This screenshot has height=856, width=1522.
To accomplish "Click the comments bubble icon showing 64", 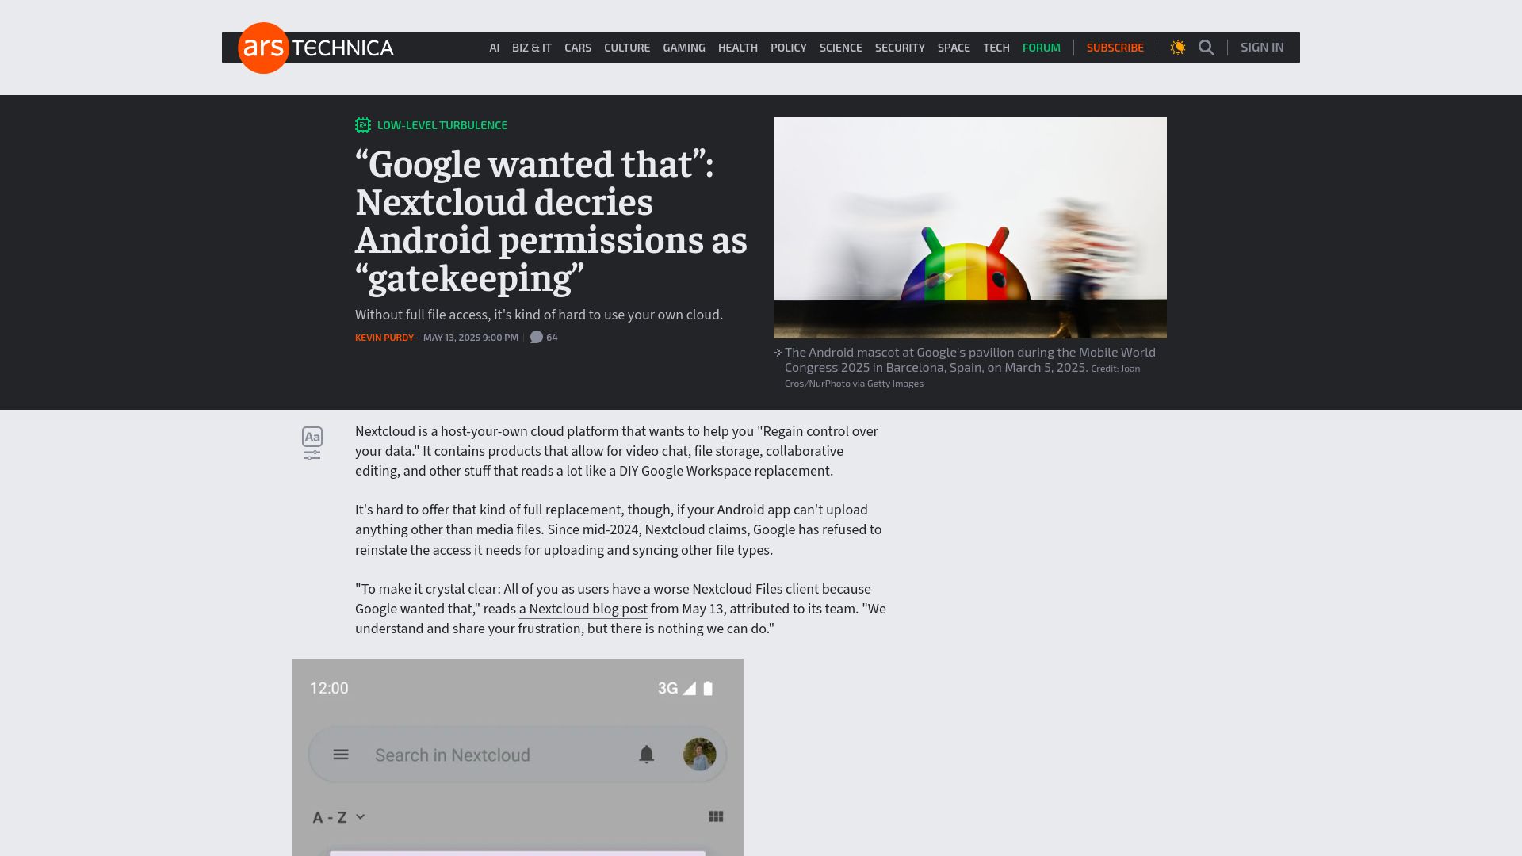I will click(x=537, y=338).
